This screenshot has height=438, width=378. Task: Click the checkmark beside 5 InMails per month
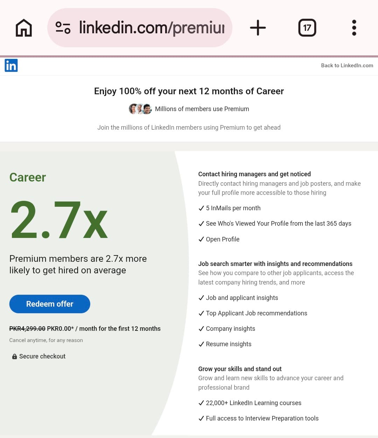coord(201,208)
